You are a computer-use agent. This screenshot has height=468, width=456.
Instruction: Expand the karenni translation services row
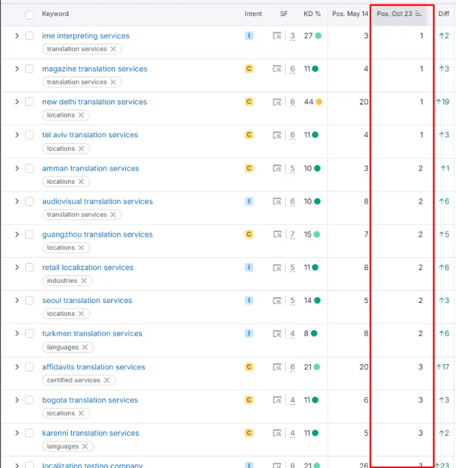click(17, 433)
